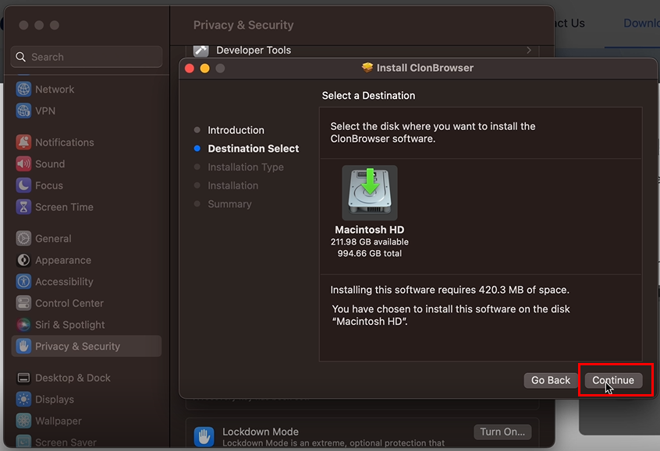Click the Notifications bell icon
Screen dimensions: 660x451
coord(23,142)
